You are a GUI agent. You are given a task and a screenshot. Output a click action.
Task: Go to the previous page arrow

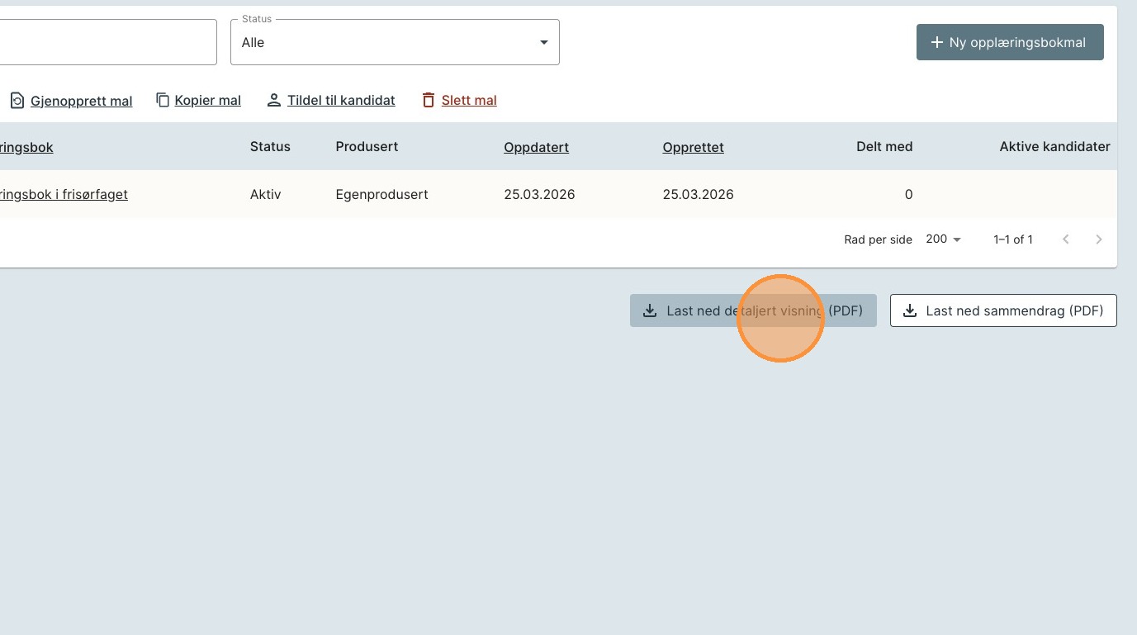[1066, 239]
